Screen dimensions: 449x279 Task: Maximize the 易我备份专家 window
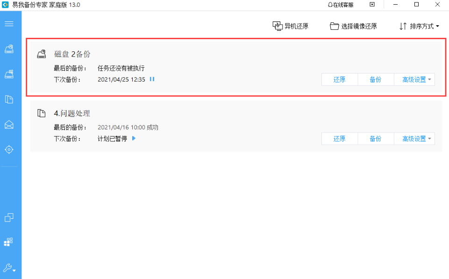417,5
